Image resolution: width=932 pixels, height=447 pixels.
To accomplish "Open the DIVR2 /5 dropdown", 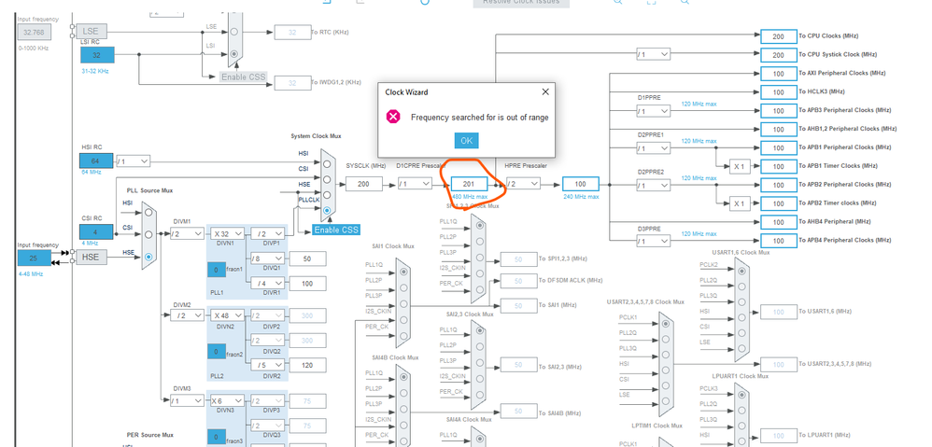I will point(267,365).
